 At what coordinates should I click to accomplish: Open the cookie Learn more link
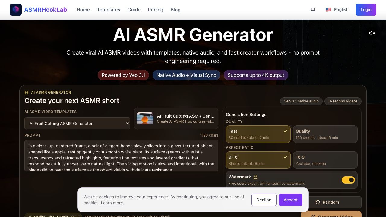[x=112, y=203]
